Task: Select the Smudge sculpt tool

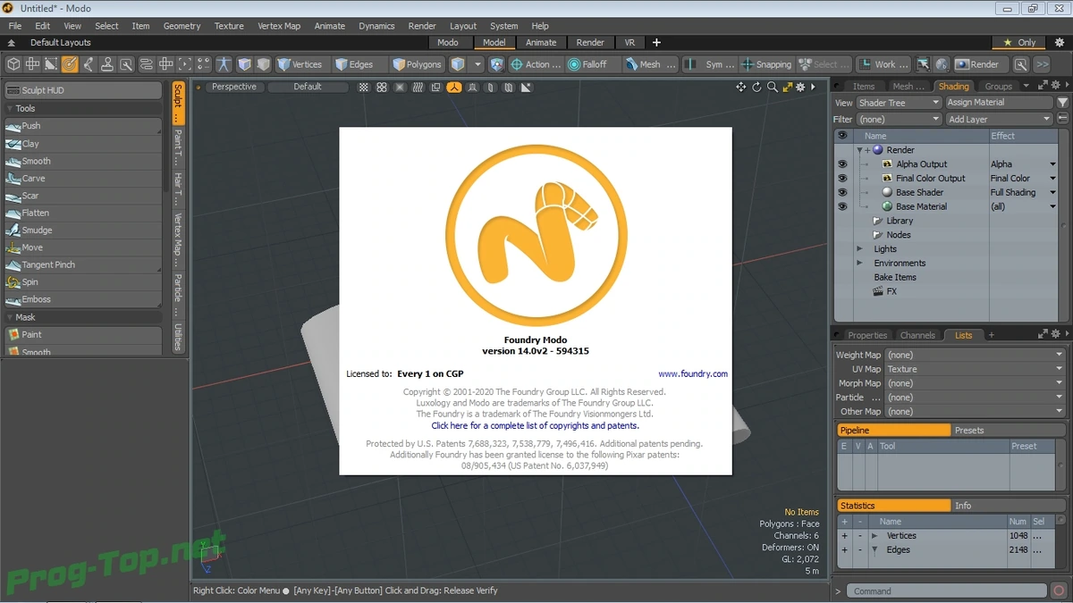Action: pos(82,230)
